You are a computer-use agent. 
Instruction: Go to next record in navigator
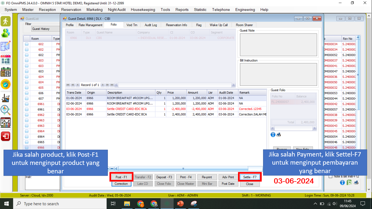click(103, 85)
